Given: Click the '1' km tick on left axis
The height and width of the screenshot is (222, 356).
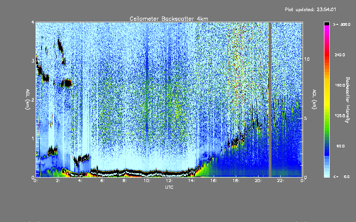Looking at the screenshot, I should pos(33,139).
